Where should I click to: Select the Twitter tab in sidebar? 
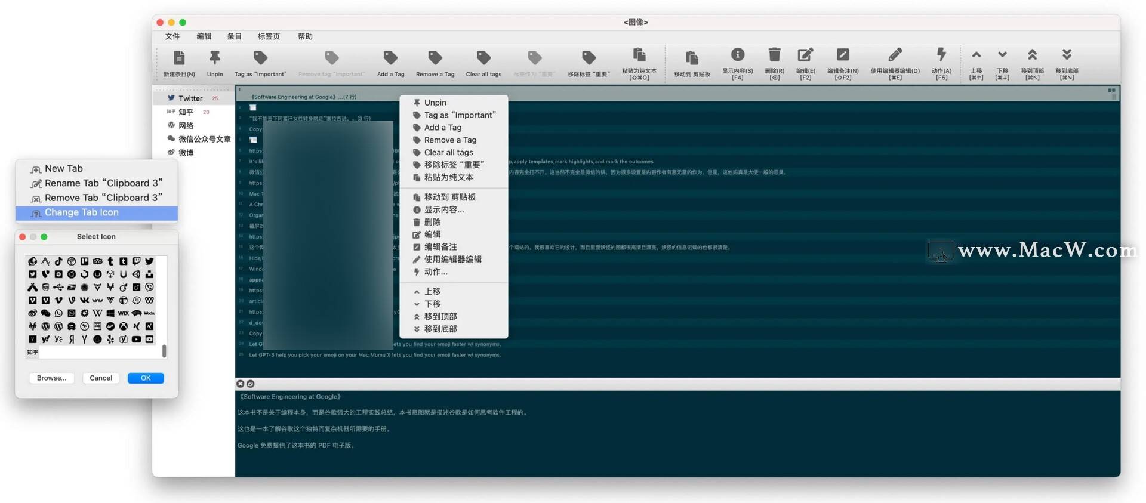pyautogui.click(x=193, y=98)
